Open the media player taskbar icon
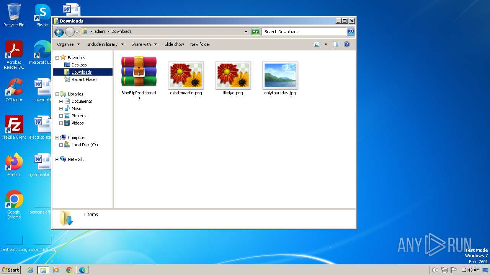 point(56,270)
